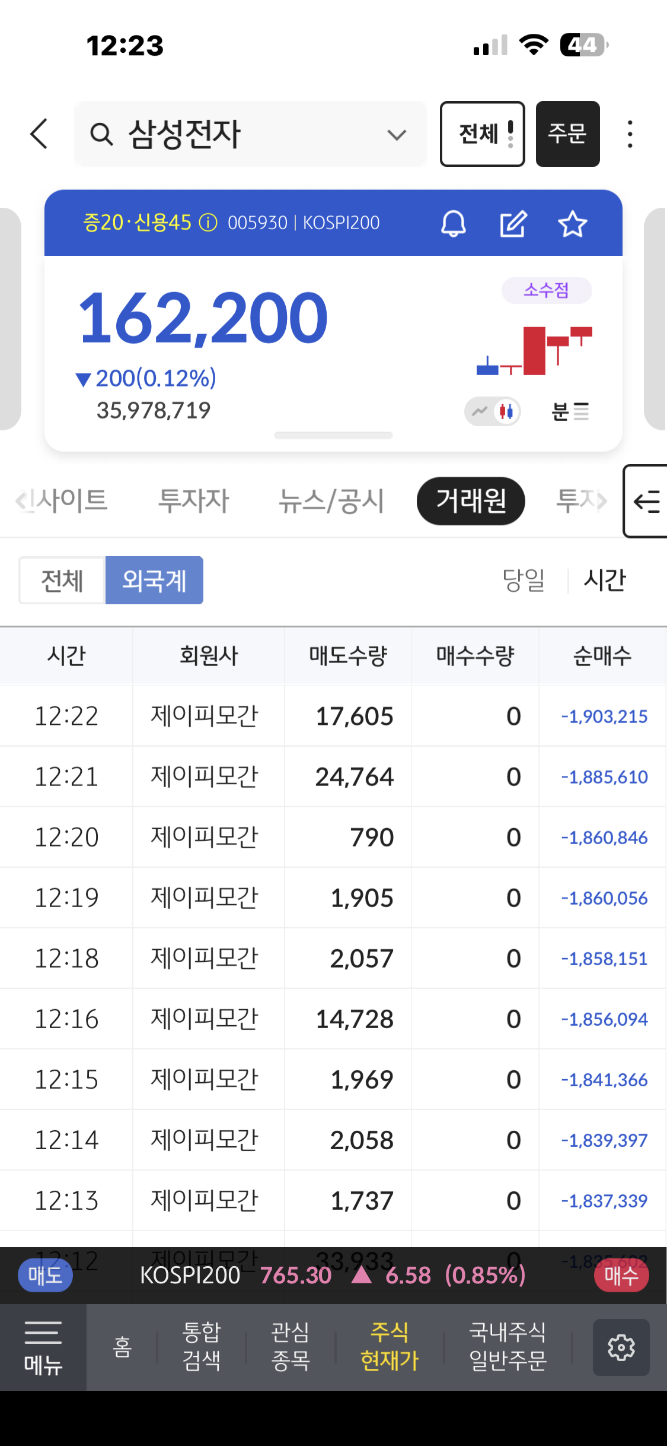
Task: Select the 외국계 filter
Action: [x=154, y=580]
